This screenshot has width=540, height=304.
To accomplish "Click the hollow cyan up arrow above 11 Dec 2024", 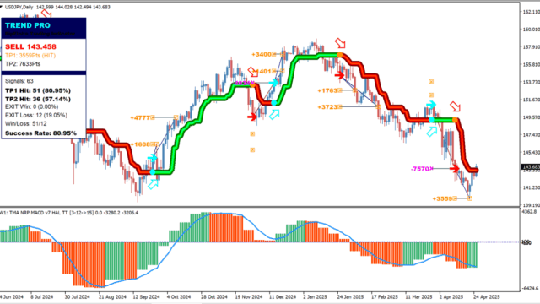I will (x=274, y=115).
